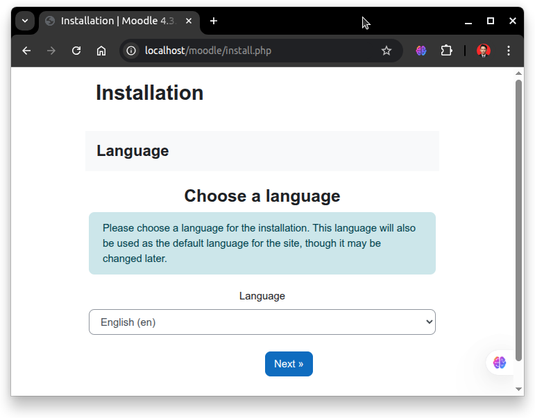
Task: Click the floating brain widget
Action: pyautogui.click(x=500, y=363)
